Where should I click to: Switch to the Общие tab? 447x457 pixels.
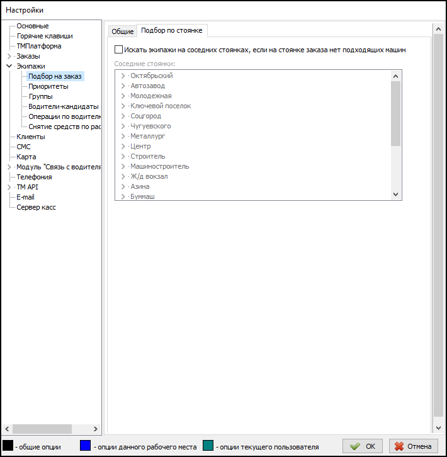click(123, 31)
